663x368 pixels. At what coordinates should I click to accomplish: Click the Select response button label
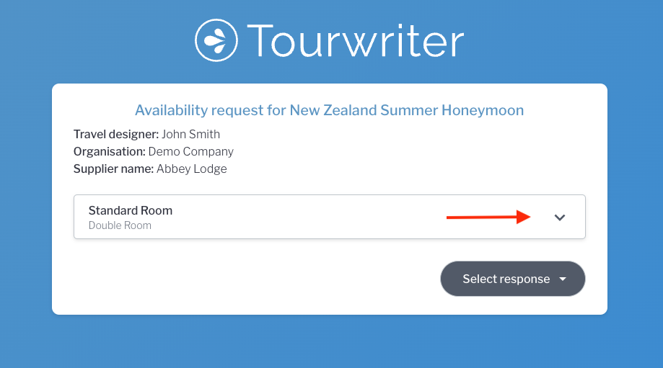coord(506,279)
